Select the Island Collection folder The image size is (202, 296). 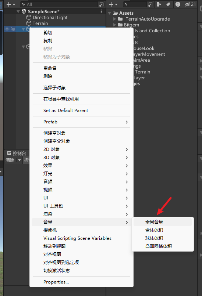[x=152, y=30]
